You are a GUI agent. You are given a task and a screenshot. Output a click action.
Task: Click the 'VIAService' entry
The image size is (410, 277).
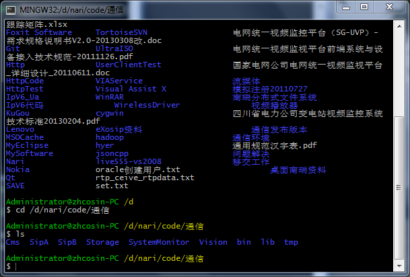(x=119, y=81)
